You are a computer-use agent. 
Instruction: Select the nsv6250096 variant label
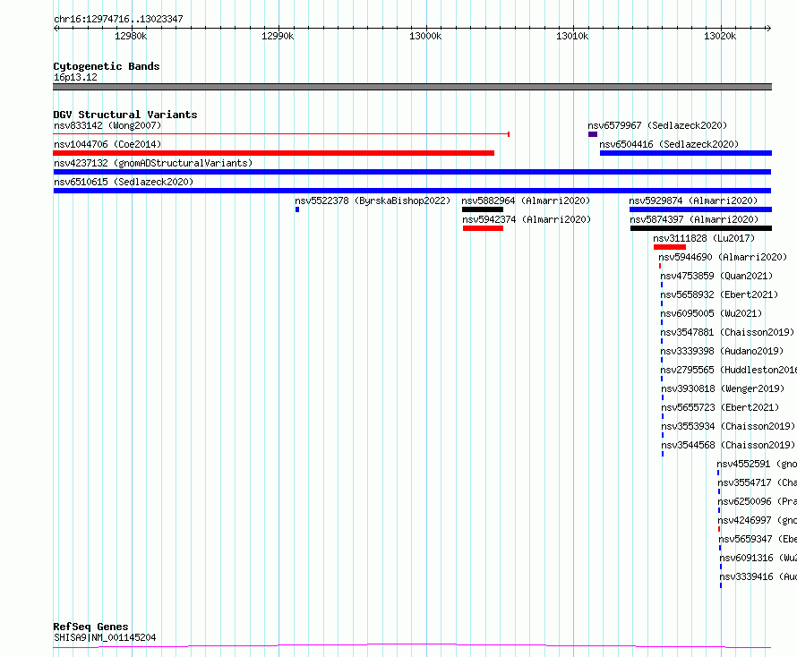point(758,501)
